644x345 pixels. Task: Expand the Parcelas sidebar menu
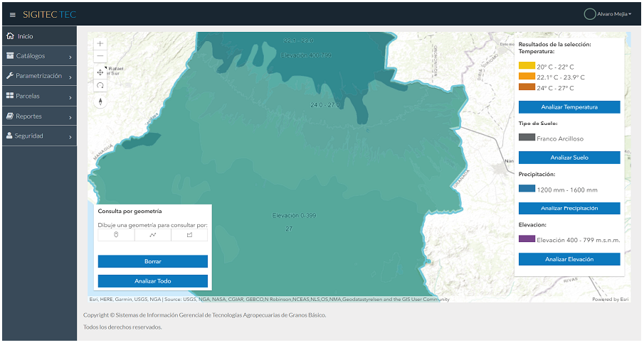(39, 96)
